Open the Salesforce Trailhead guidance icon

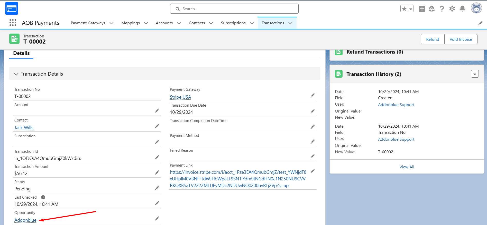(x=432, y=9)
